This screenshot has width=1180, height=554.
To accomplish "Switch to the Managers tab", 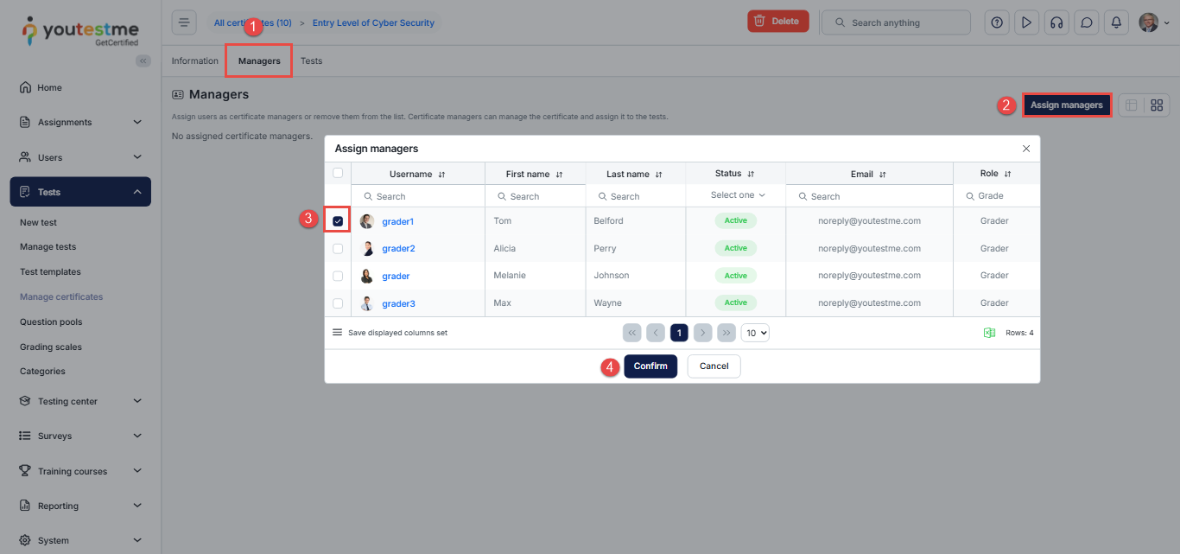I will tap(259, 60).
